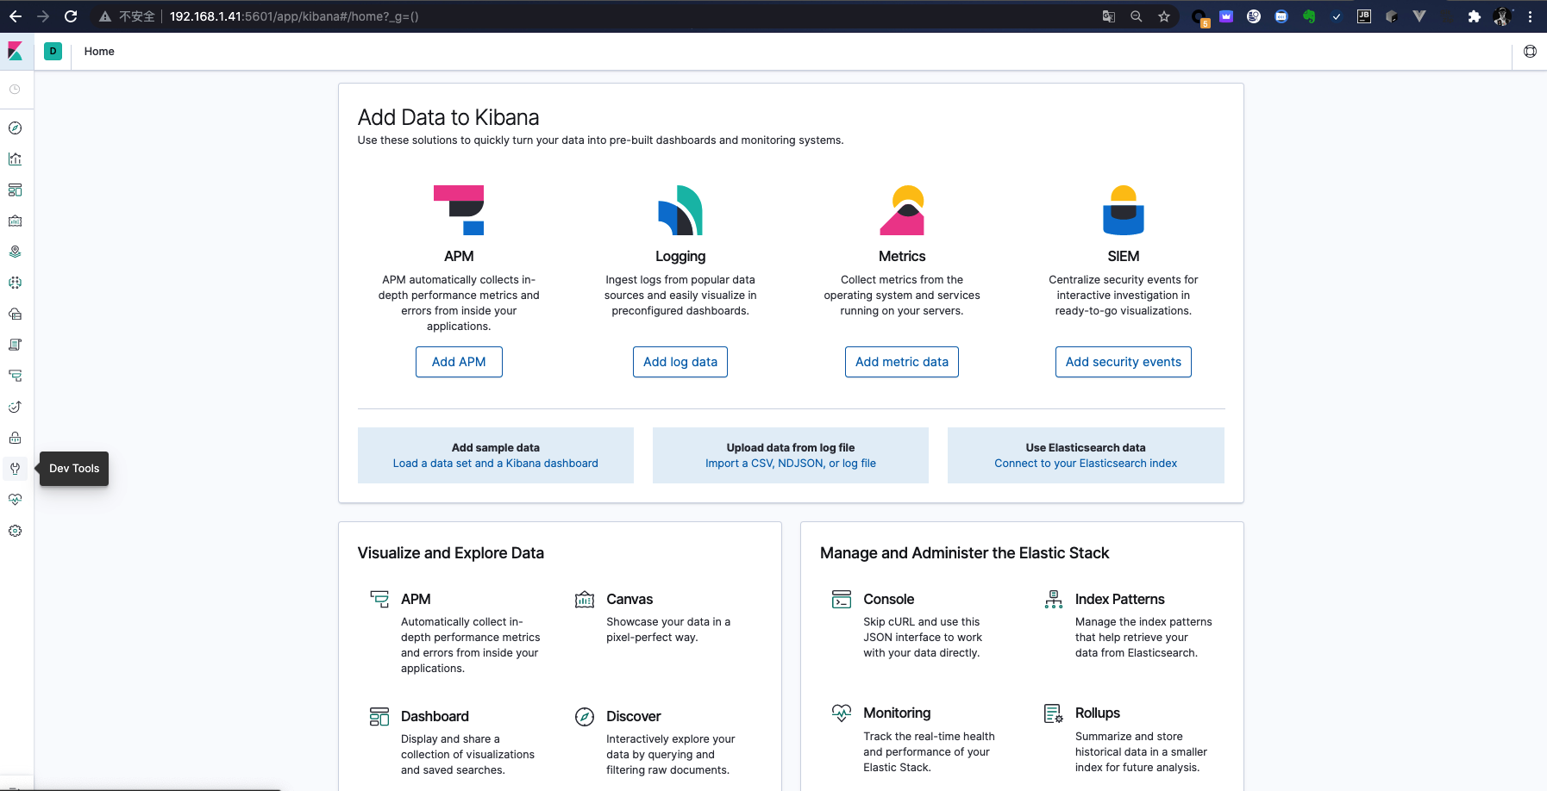Open the JetBrains JB extension
Screen dimensions: 1547x791
pos(1364,16)
